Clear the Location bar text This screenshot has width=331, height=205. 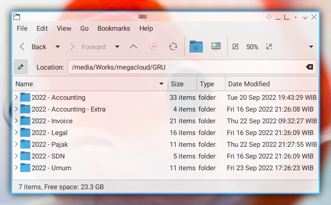click(x=309, y=67)
